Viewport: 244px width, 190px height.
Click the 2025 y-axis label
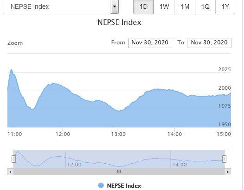coord(225,69)
